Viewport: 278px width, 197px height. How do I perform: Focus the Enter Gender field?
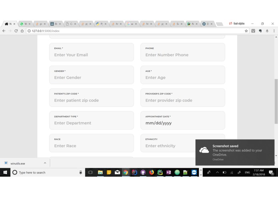pyautogui.click(x=92, y=75)
